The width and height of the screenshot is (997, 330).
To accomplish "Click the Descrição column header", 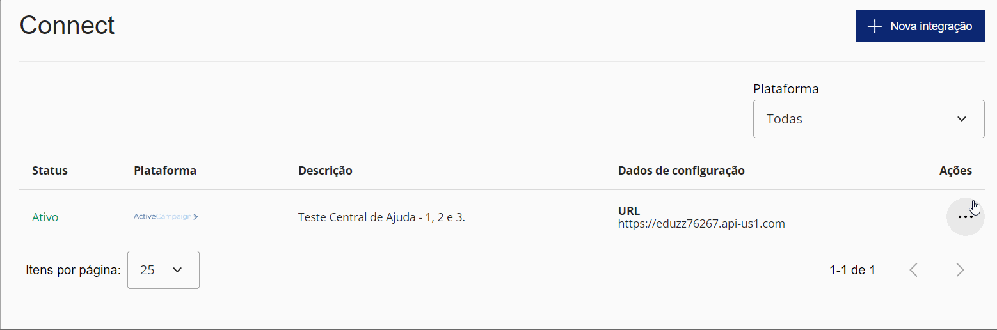I will click(325, 171).
